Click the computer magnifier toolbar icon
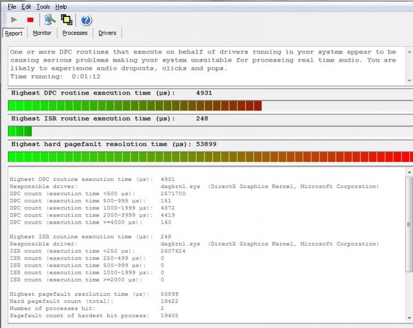 50,20
